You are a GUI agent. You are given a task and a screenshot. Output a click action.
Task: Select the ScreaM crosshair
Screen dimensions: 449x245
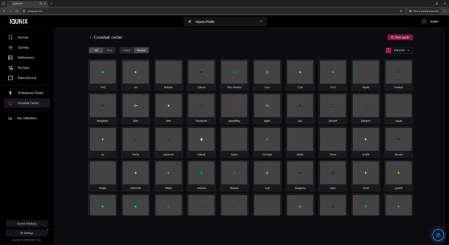pos(333,108)
